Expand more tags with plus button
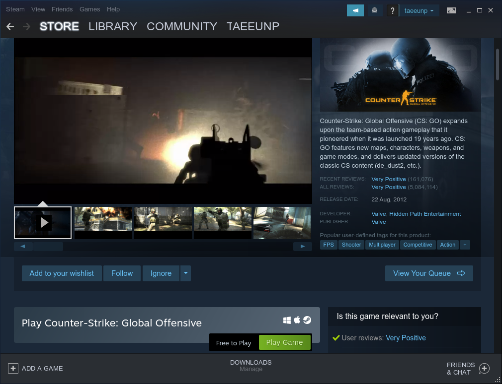This screenshot has width=502, height=384. pyautogui.click(x=465, y=245)
